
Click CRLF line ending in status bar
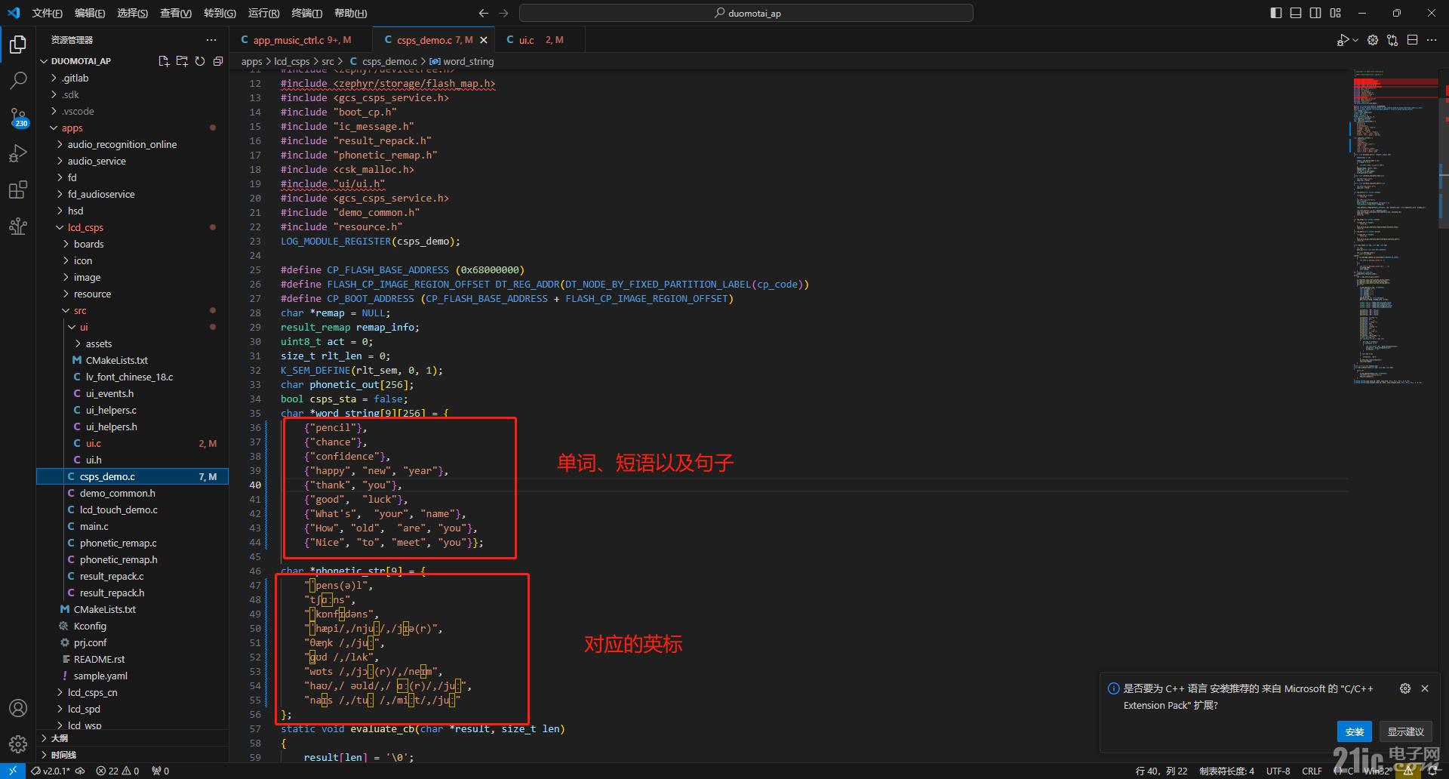click(x=1312, y=771)
